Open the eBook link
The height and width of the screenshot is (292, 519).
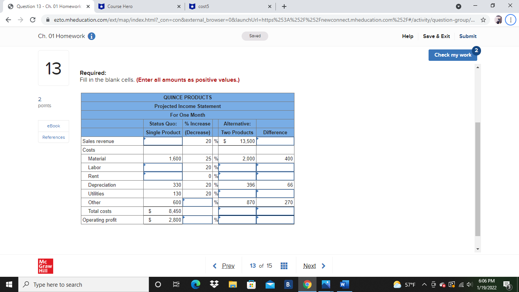(53, 126)
